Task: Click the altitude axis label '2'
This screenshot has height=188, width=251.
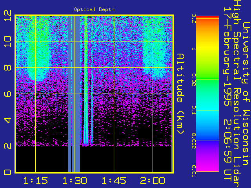Action: (7, 146)
